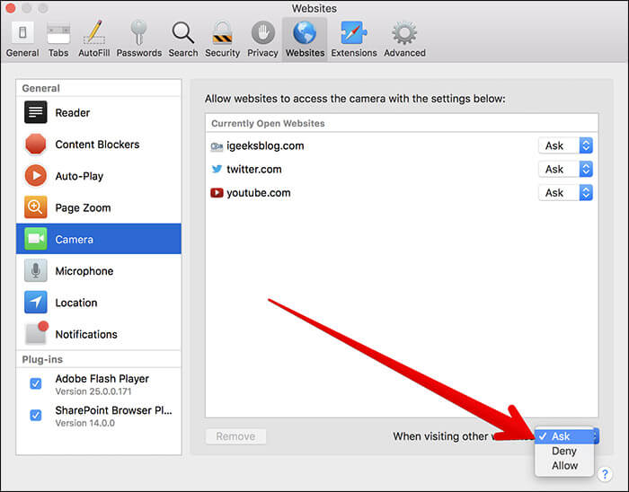Switch to the Extensions label tab

tap(354, 53)
